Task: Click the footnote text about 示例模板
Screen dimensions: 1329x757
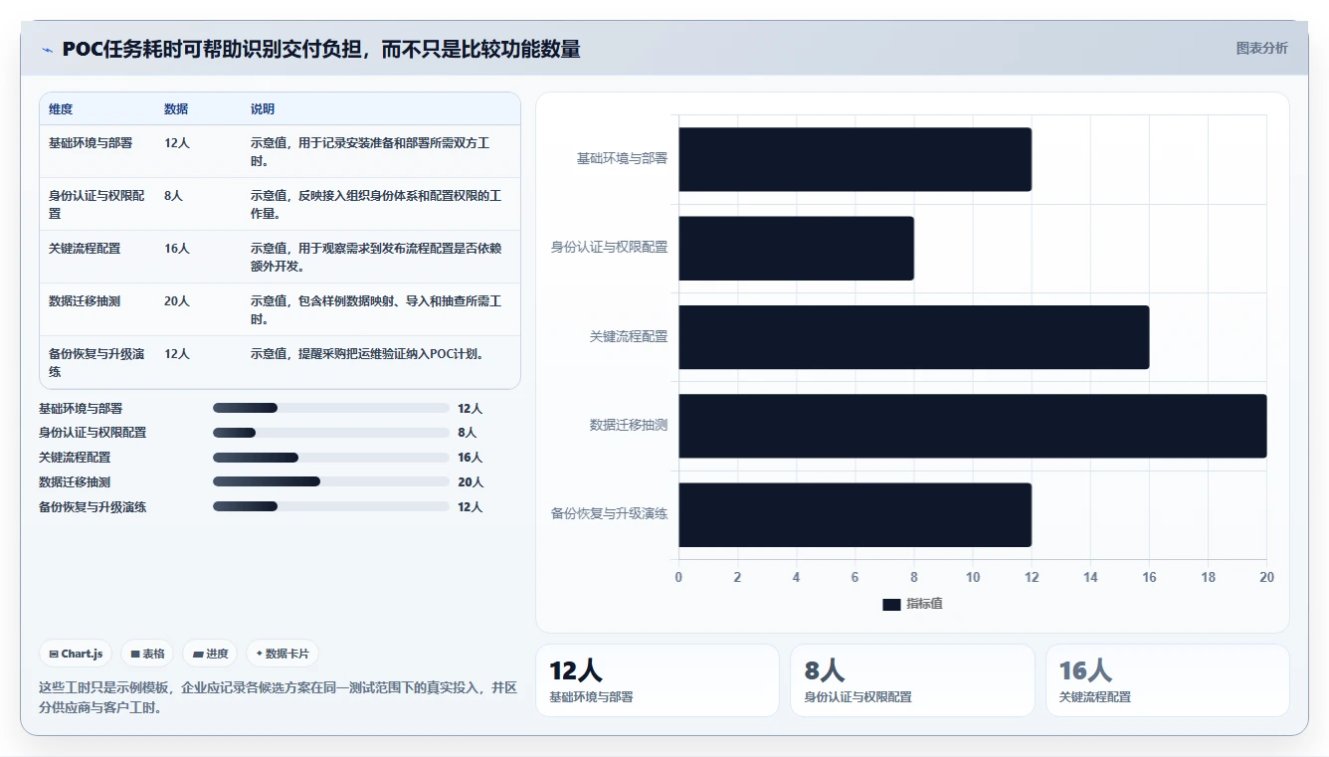Action: [278, 697]
